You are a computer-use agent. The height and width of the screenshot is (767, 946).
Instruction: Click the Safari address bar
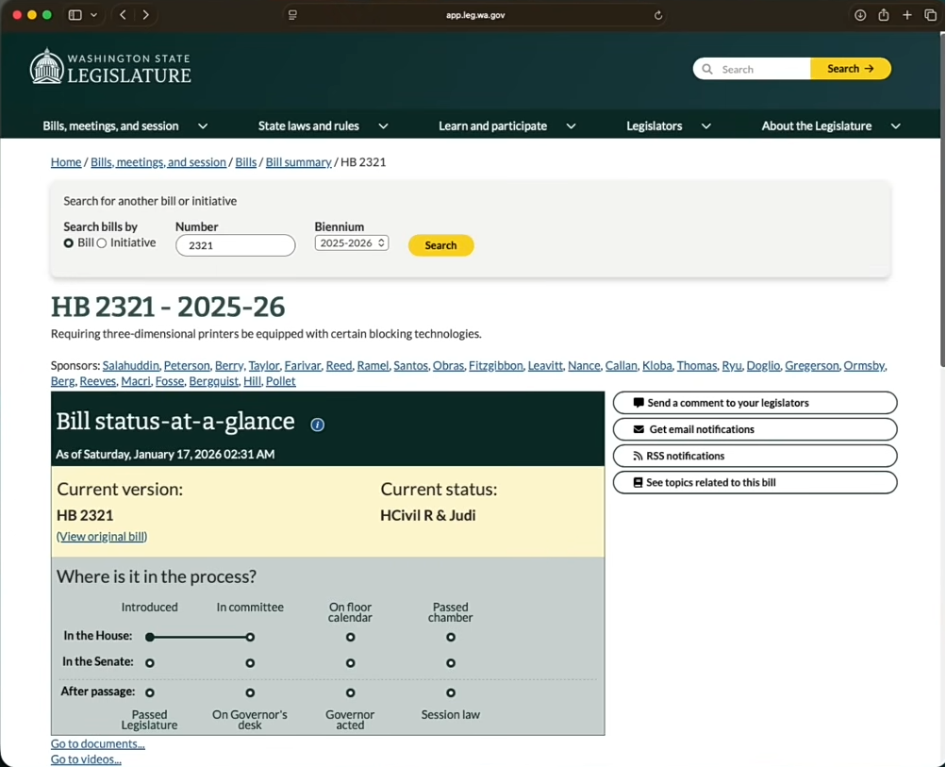click(x=475, y=15)
